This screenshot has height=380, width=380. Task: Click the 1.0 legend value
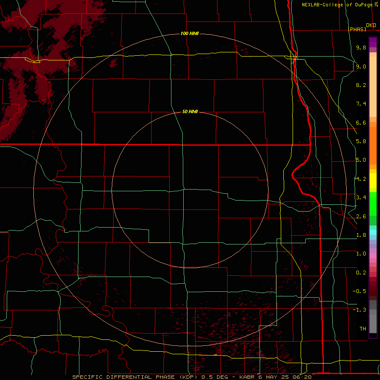[x=361, y=254]
